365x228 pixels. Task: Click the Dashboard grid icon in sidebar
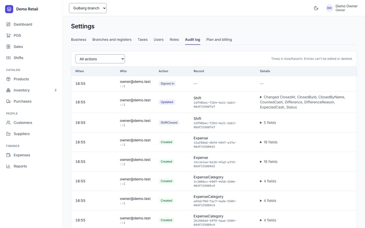click(x=8, y=24)
